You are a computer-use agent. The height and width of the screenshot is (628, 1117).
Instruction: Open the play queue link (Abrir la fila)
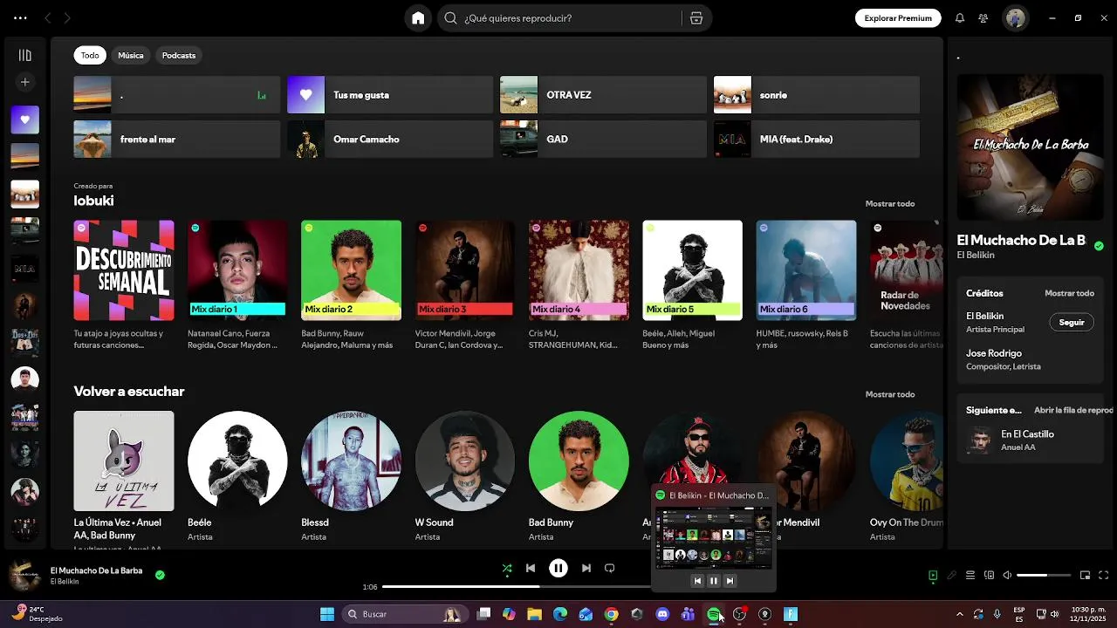pos(1073,410)
